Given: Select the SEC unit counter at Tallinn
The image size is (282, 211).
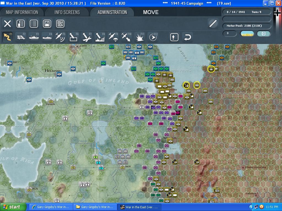Looking at the screenshot, I should 51,101.
